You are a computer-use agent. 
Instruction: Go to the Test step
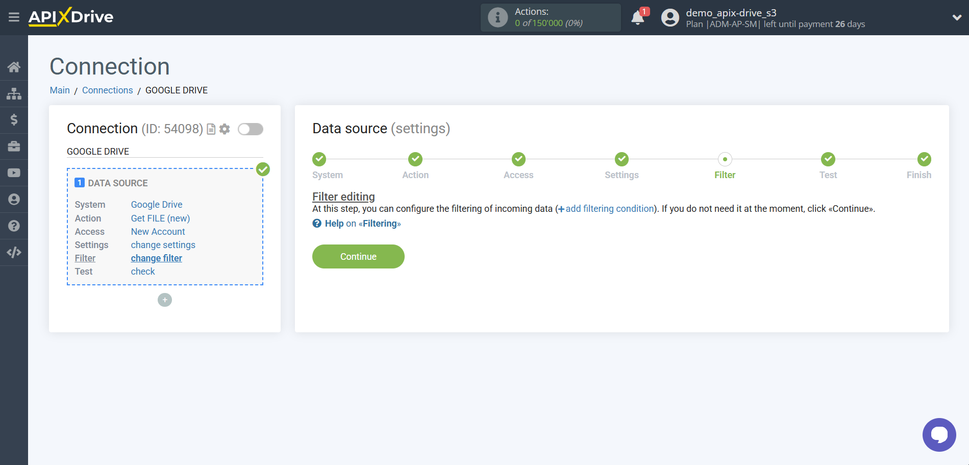[x=828, y=159]
